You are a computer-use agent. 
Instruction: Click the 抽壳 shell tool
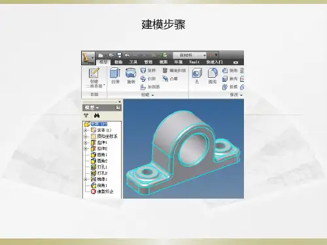point(230,78)
